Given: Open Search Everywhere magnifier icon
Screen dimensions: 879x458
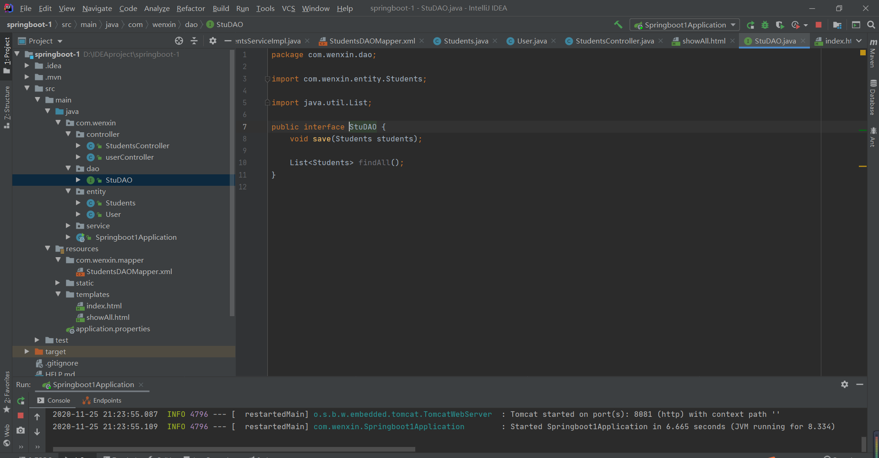Looking at the screenshot, I should [x=871, y=25].
